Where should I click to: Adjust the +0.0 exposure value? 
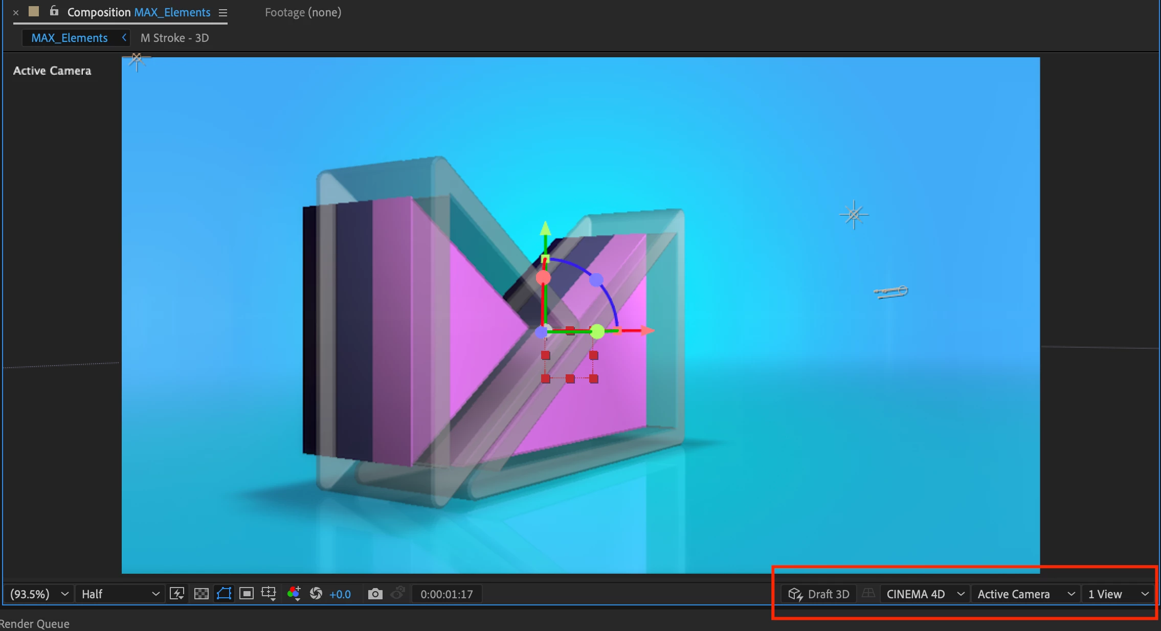pyautogui.click(x=340, y=594)
